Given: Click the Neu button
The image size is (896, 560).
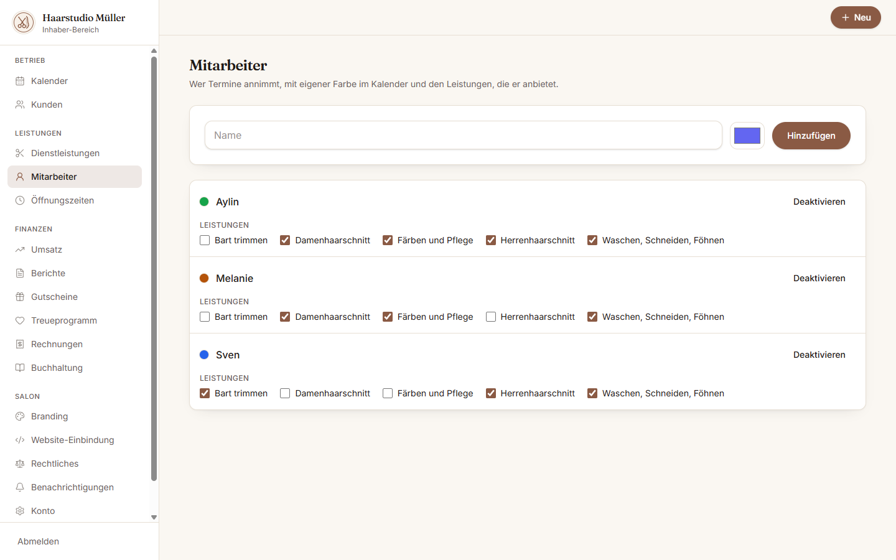Looking at the screenshot, I should pyautogui.click(x=856, y=17).
